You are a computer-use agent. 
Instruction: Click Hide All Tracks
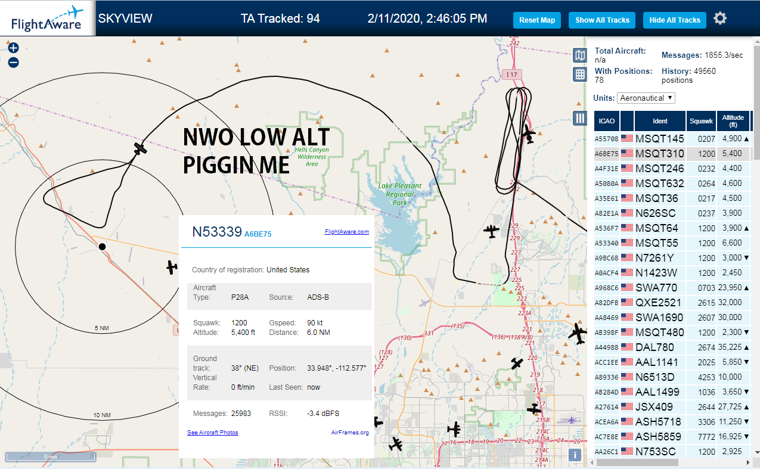click(675, 20)
